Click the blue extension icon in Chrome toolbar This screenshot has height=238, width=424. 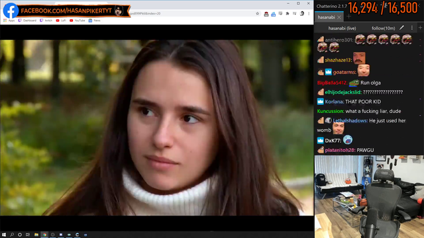pyautogui.click(x=274, y=14)
